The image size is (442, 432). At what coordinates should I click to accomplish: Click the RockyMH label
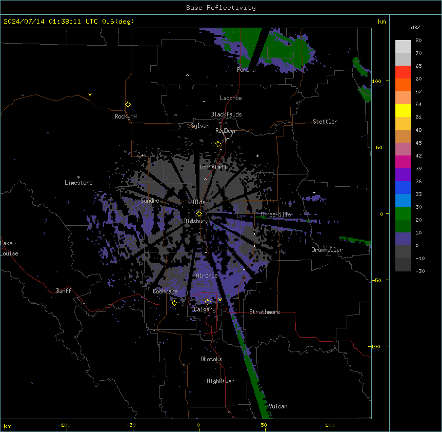pyautogui.click(x=126, y=116)
